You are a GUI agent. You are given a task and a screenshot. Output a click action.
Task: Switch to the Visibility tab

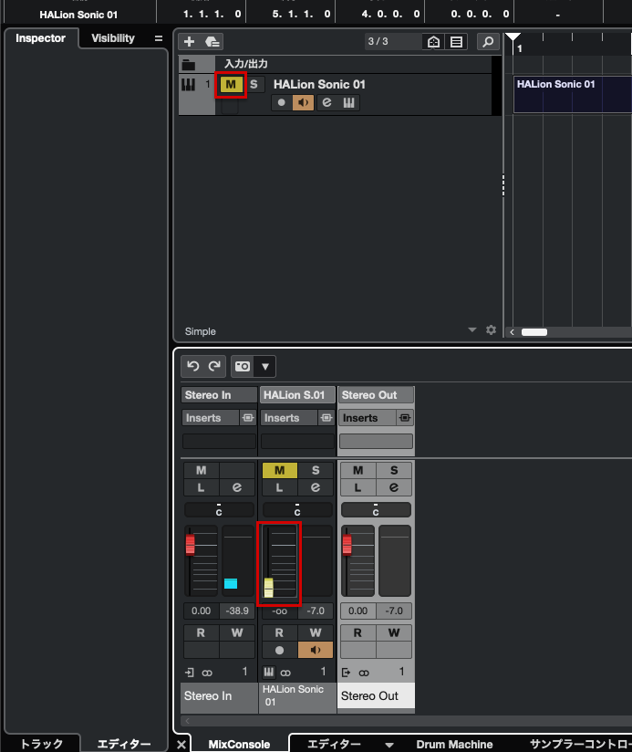click(112, 38)
